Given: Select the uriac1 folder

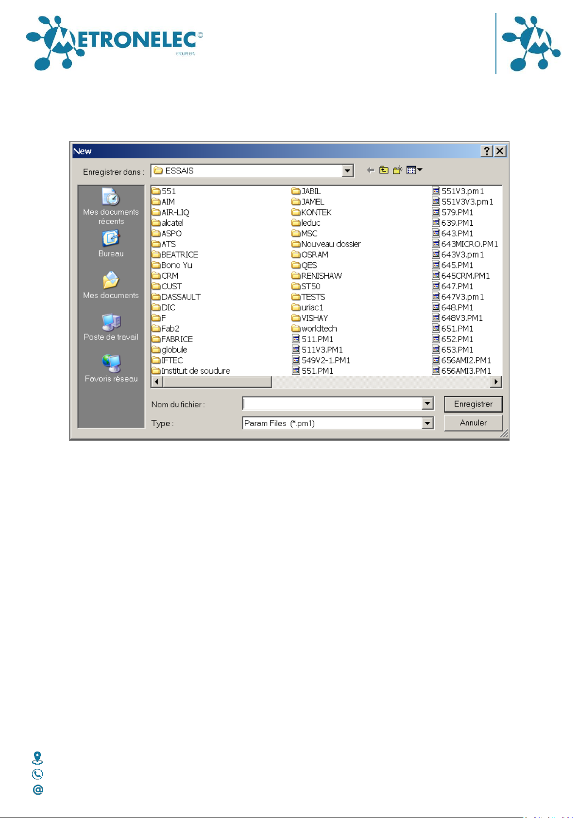Looking at the screenshot, I should pyautogui.click(x=307, y=307).
